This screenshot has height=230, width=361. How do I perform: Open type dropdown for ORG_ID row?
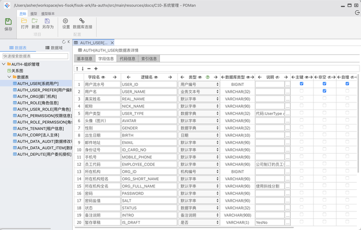[x=199, y=172]
